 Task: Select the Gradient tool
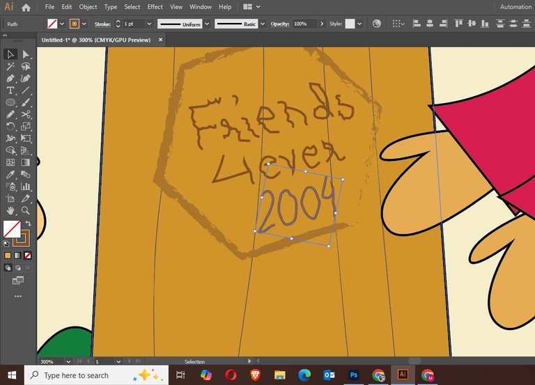[x=26, y=162]
